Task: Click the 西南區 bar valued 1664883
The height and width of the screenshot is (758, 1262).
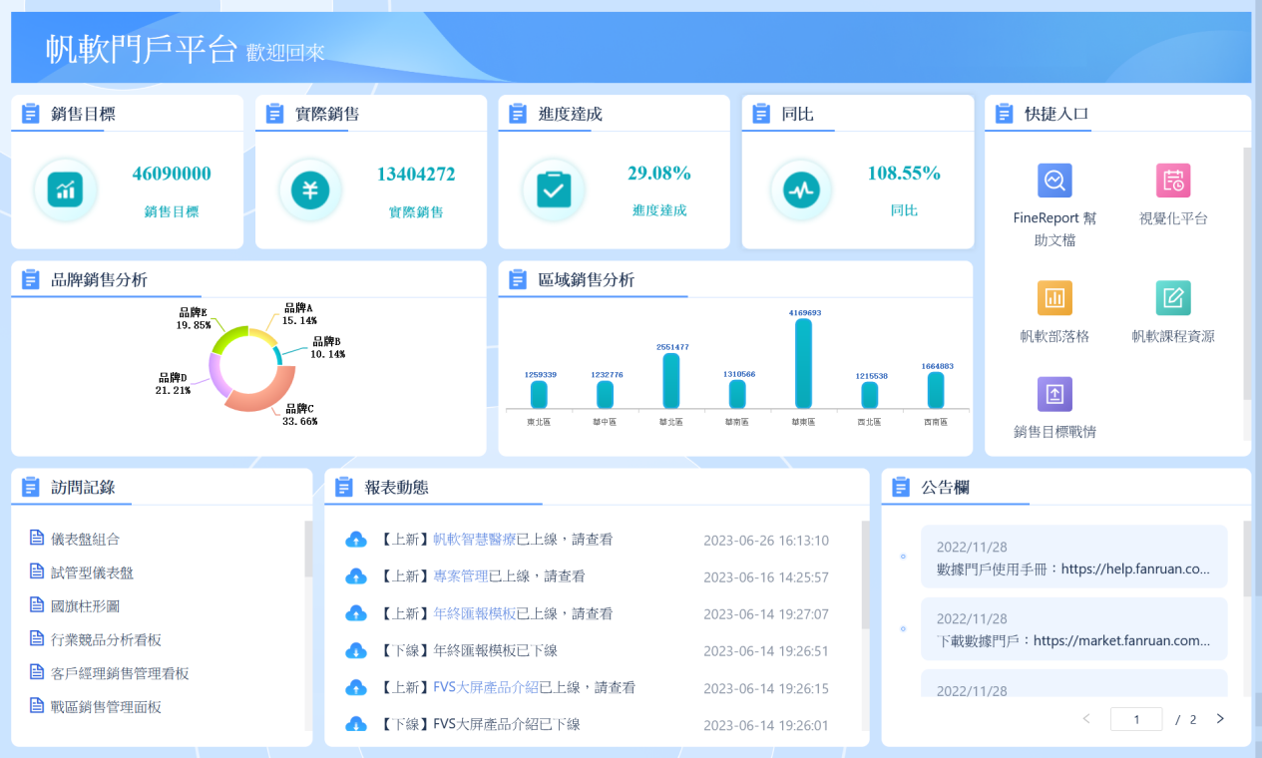Action: point(936,391)
